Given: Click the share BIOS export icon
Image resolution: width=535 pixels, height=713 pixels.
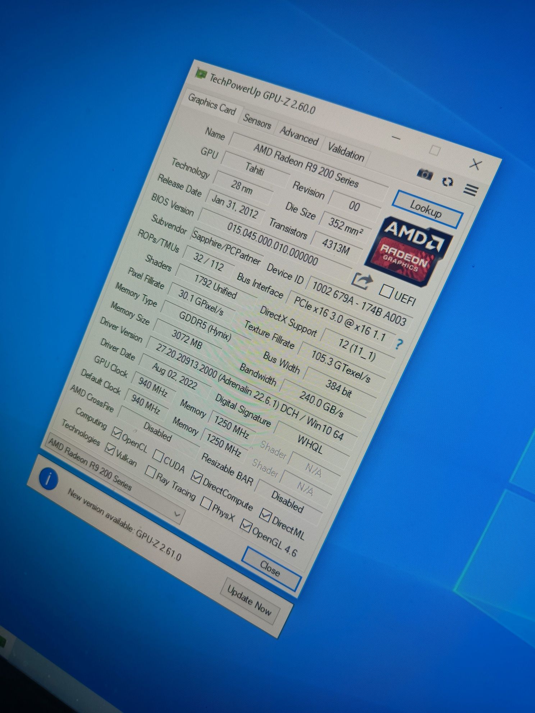Looking at the screenshot, I should (x=362, y=280).
